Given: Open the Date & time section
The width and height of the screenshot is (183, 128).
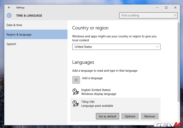Looking at the screenshot, I should (x=36, y=25).
